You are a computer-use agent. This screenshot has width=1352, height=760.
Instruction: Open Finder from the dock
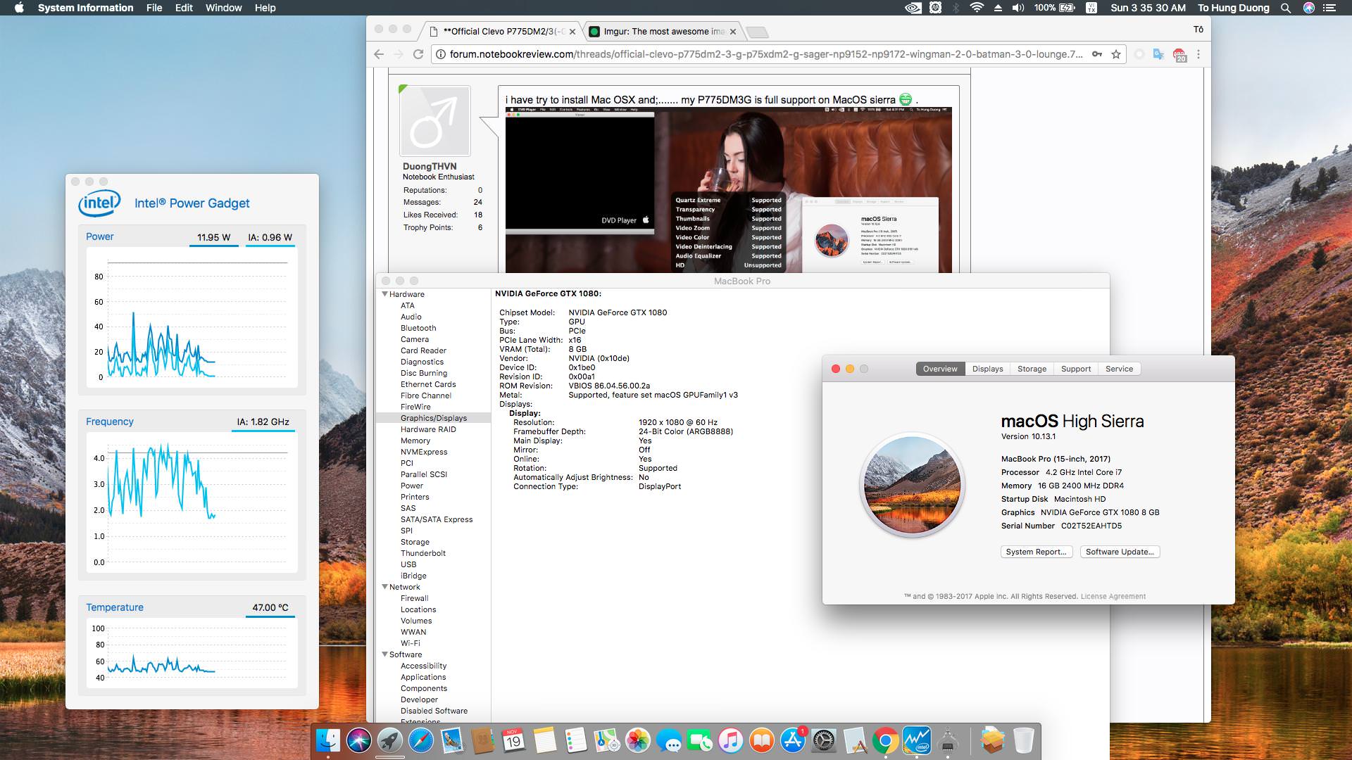tap(328, 740)
